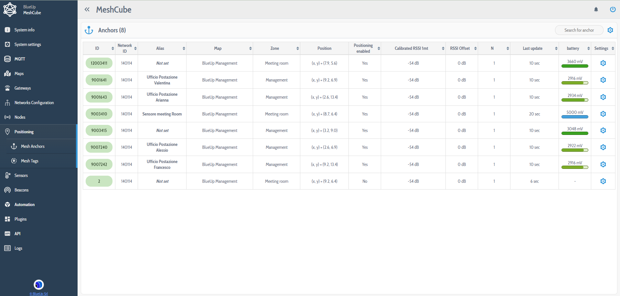Click the 9007242 anchor ID badge
620x296 pixels.
(99, 164)
